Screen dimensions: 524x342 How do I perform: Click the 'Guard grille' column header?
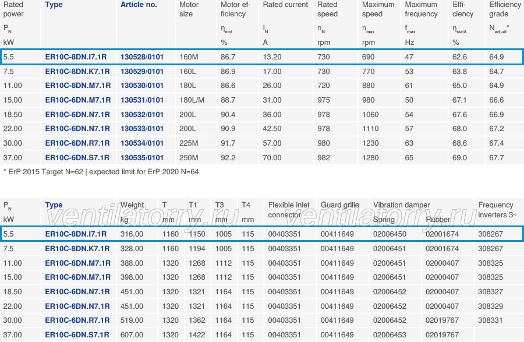(340, 205)
